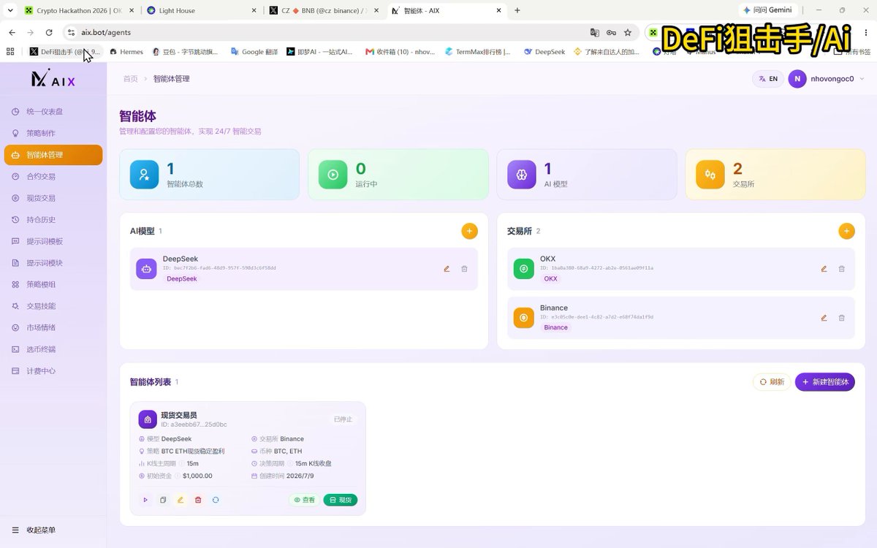Viewport: 877px width, 548px height.
Task: Bookmark this page with the star icon
Action: [627, 32]
